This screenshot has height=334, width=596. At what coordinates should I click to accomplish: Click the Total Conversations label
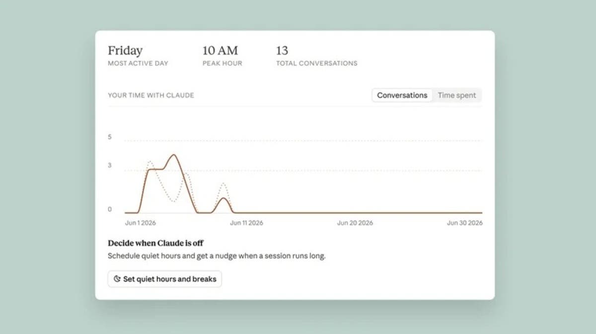[316, 63]
